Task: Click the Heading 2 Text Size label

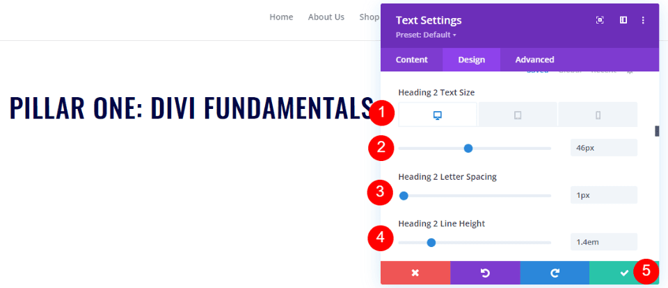Action: [x=436, y=92]
